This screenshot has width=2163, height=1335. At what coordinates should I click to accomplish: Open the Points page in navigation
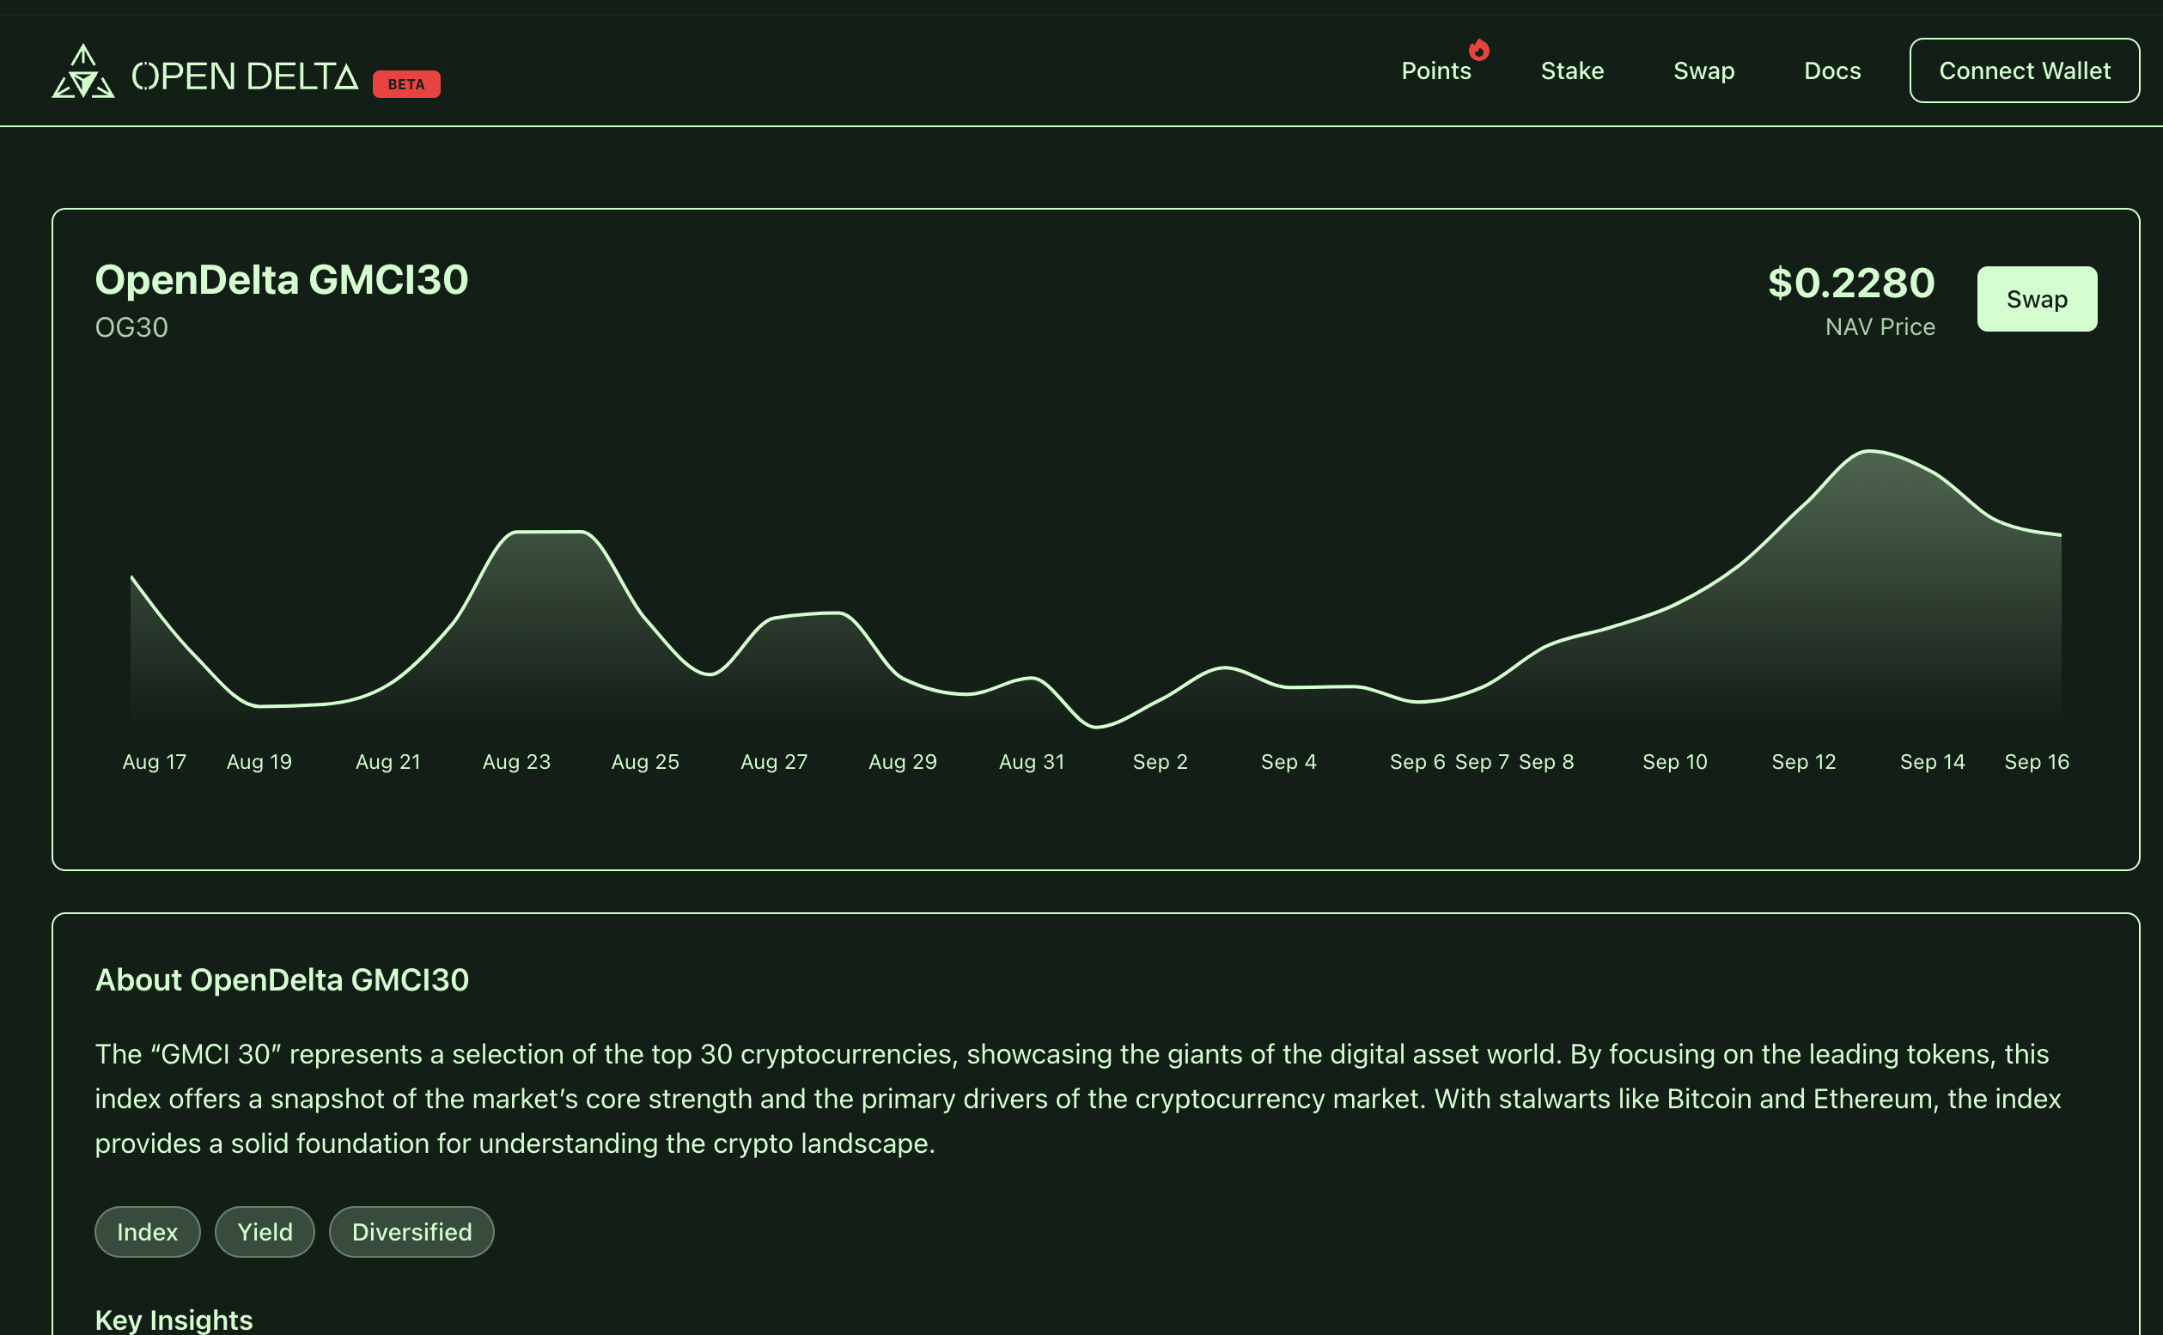[x=1435, y=70]
